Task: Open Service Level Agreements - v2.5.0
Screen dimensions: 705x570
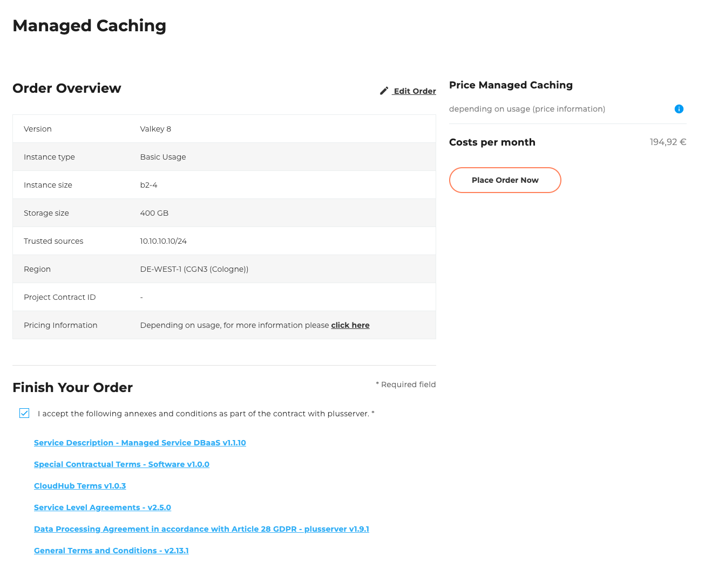Action: click(103, 507)
